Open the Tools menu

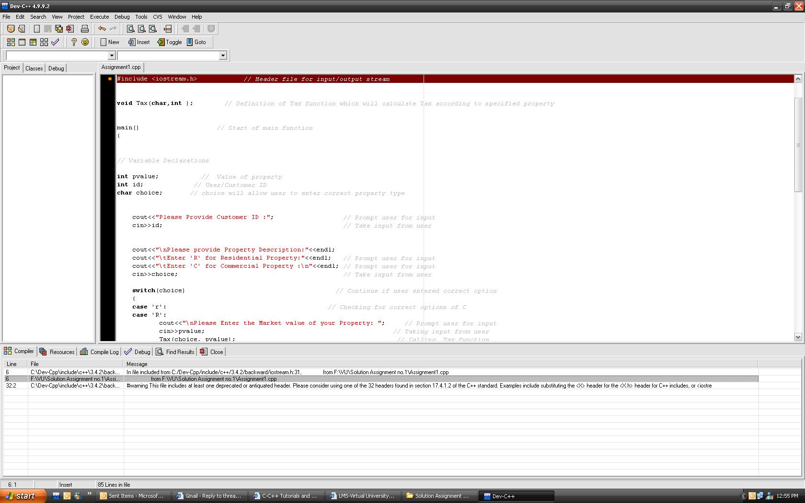pos(141,17)
